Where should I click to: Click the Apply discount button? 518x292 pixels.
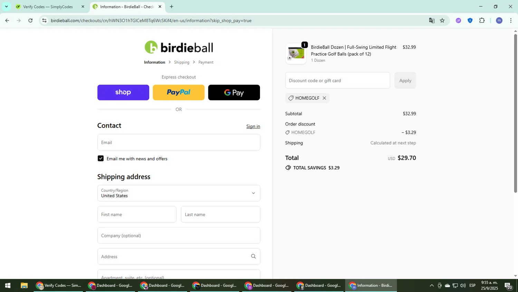tap(405, 80)
